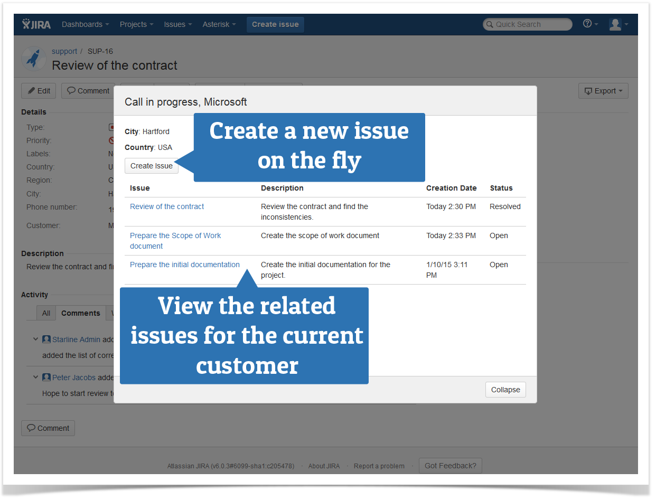
Task: Click the '1/10/15 3:11 PM' creation date
Action: 447,270
